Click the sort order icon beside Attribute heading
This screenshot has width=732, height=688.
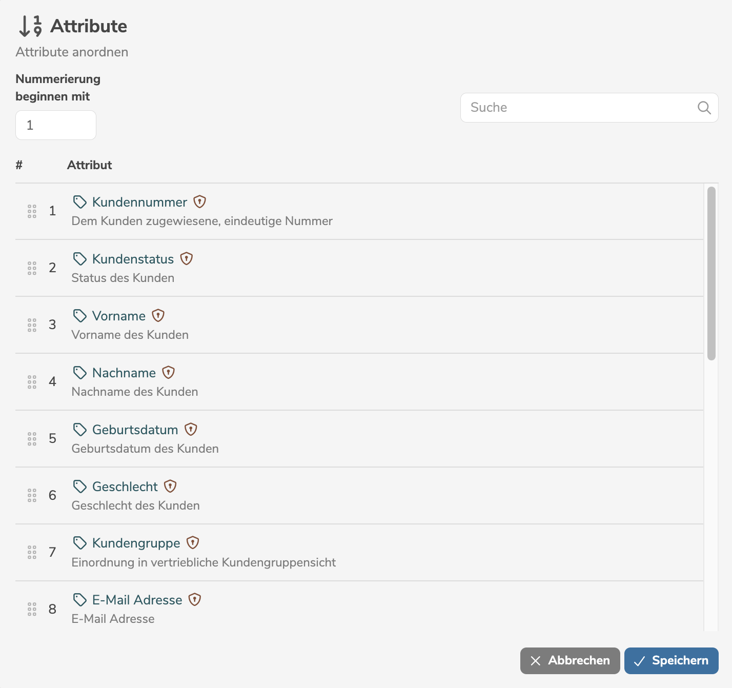coord(30,26)
